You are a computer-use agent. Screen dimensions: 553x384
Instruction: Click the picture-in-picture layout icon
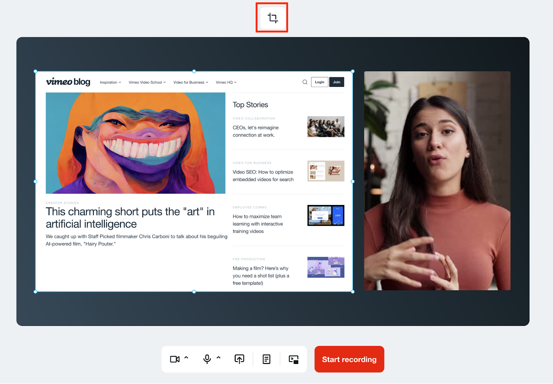(293, 359)
